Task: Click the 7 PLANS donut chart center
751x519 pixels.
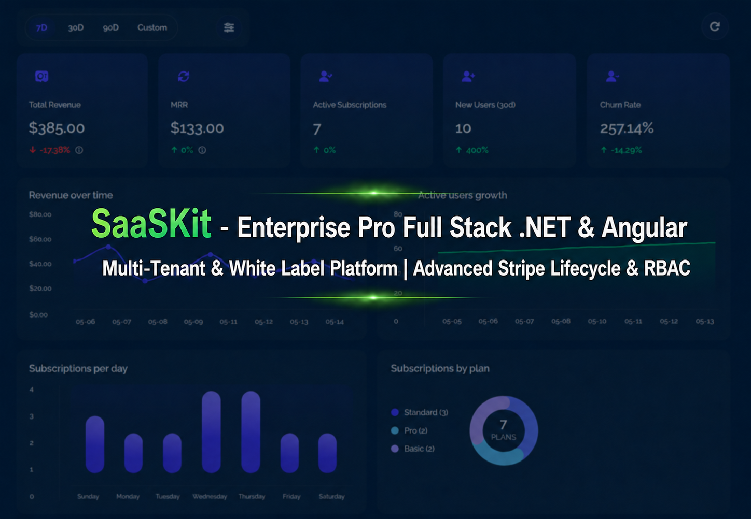Action: pyautogui.click(x=504, y=430)
